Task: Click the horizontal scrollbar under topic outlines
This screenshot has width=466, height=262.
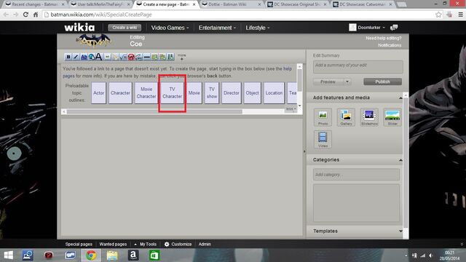Action: pyautogui.click(x=154, y=111)
